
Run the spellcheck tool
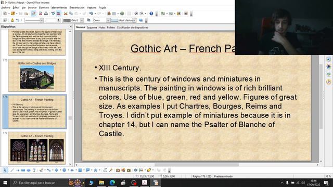pyautogui.click(x=53, y=14)
